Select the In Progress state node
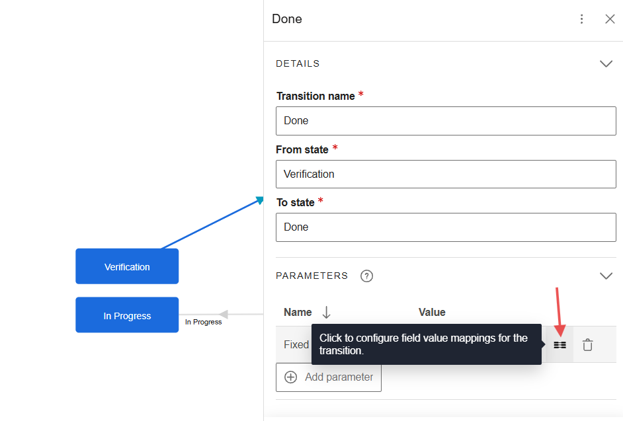 pos(127,315)
